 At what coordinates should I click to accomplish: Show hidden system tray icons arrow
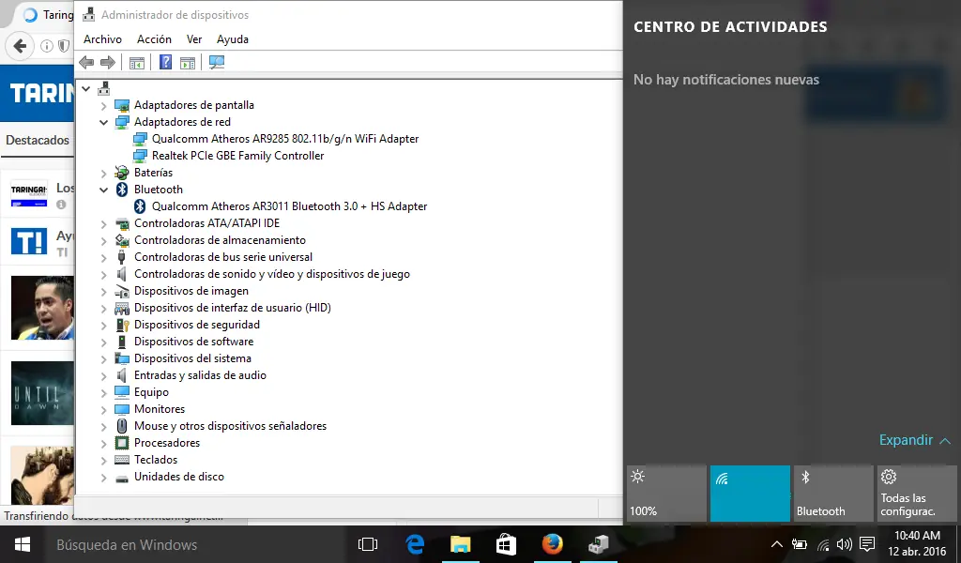[776, 544]
